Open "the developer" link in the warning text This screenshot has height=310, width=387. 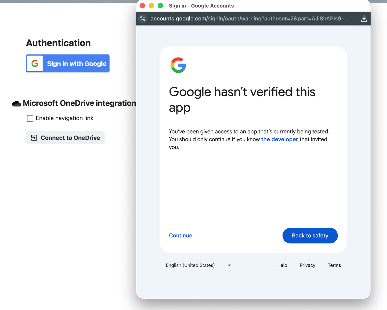[279, 139]
